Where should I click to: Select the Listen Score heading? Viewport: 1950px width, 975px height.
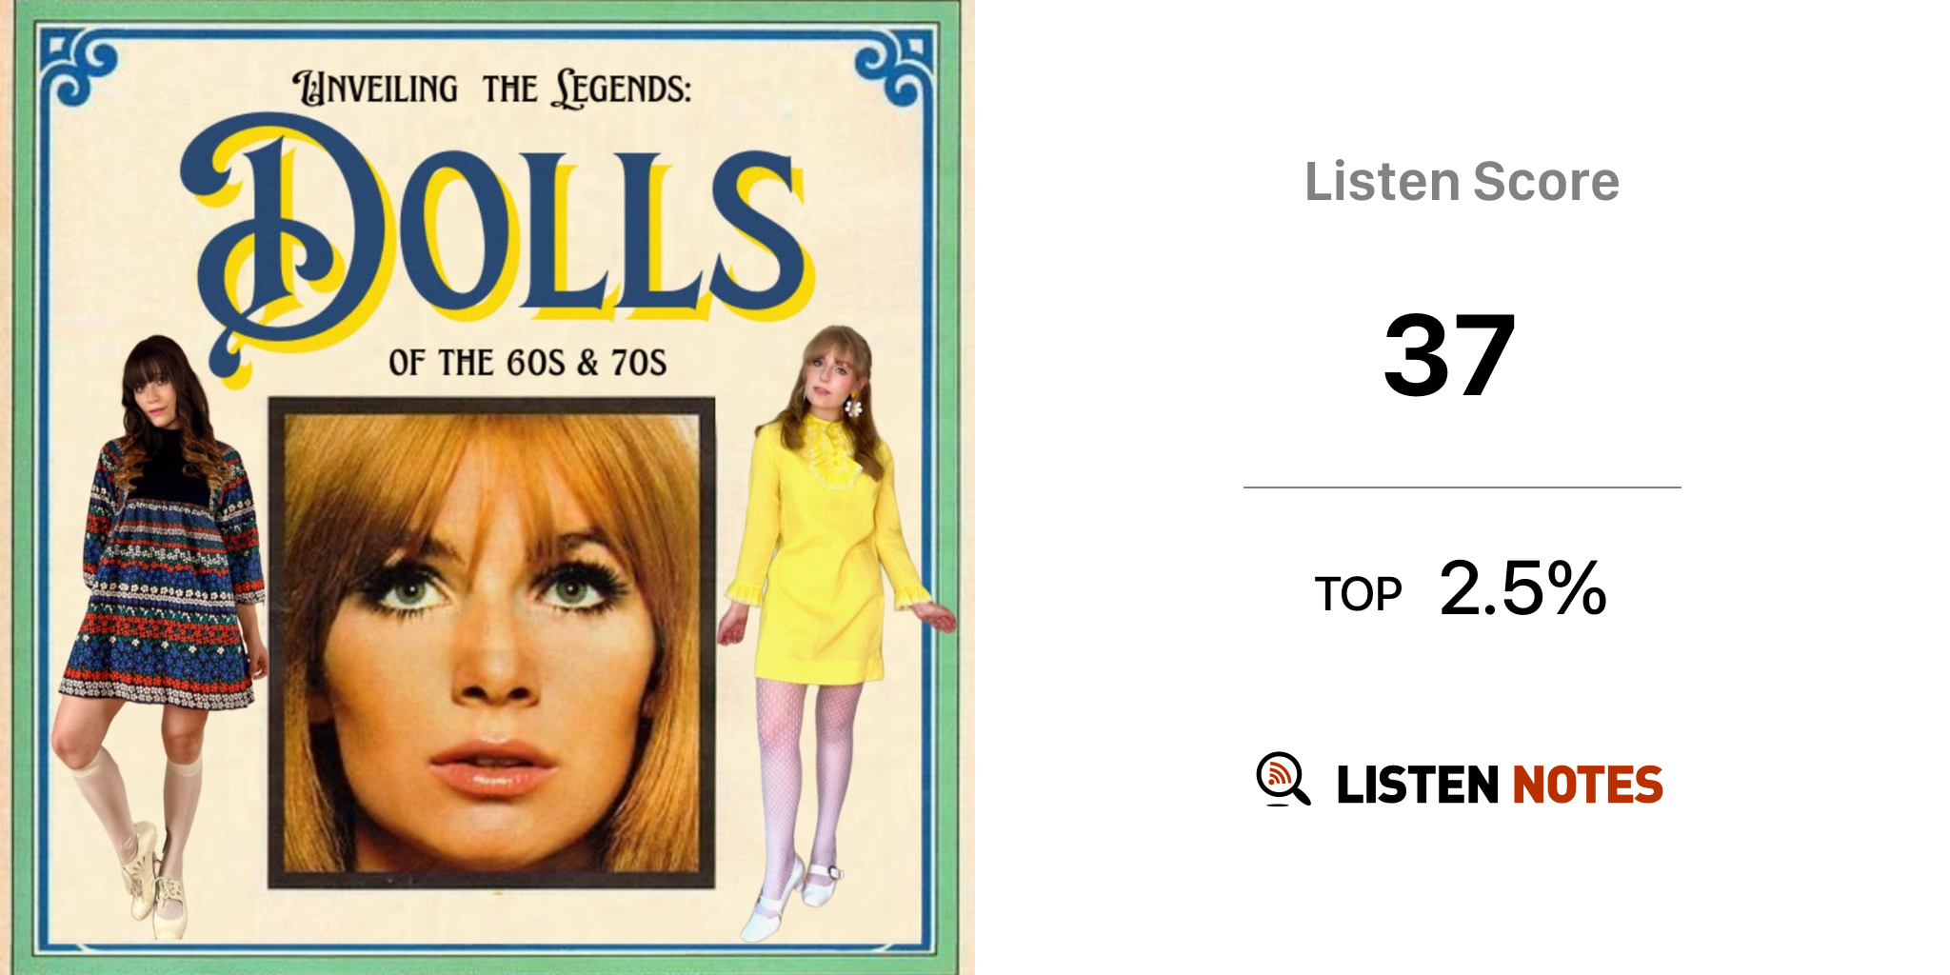1462,181
